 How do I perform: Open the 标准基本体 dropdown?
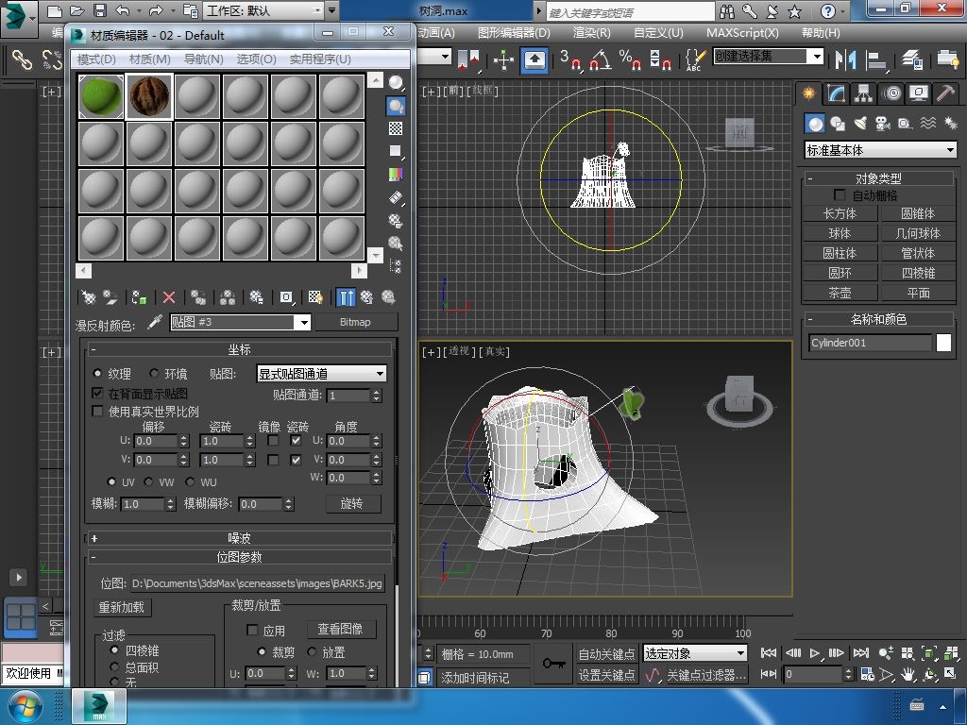tap(881, 150)
